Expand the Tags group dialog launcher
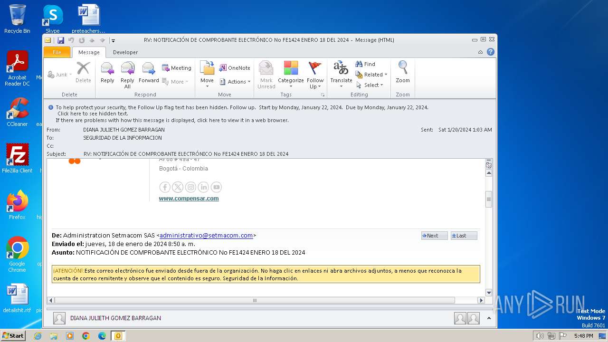Screen dimensions: 608x342 [x=323, y=95]
